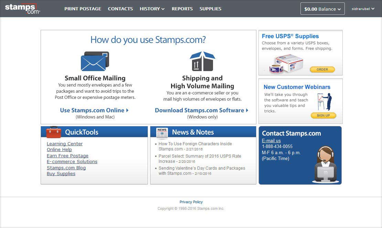Click the Contact Stamps.com heading
382x228 pixels.
291,133
